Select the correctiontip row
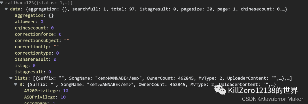308x104 pixels. point(37,47)
